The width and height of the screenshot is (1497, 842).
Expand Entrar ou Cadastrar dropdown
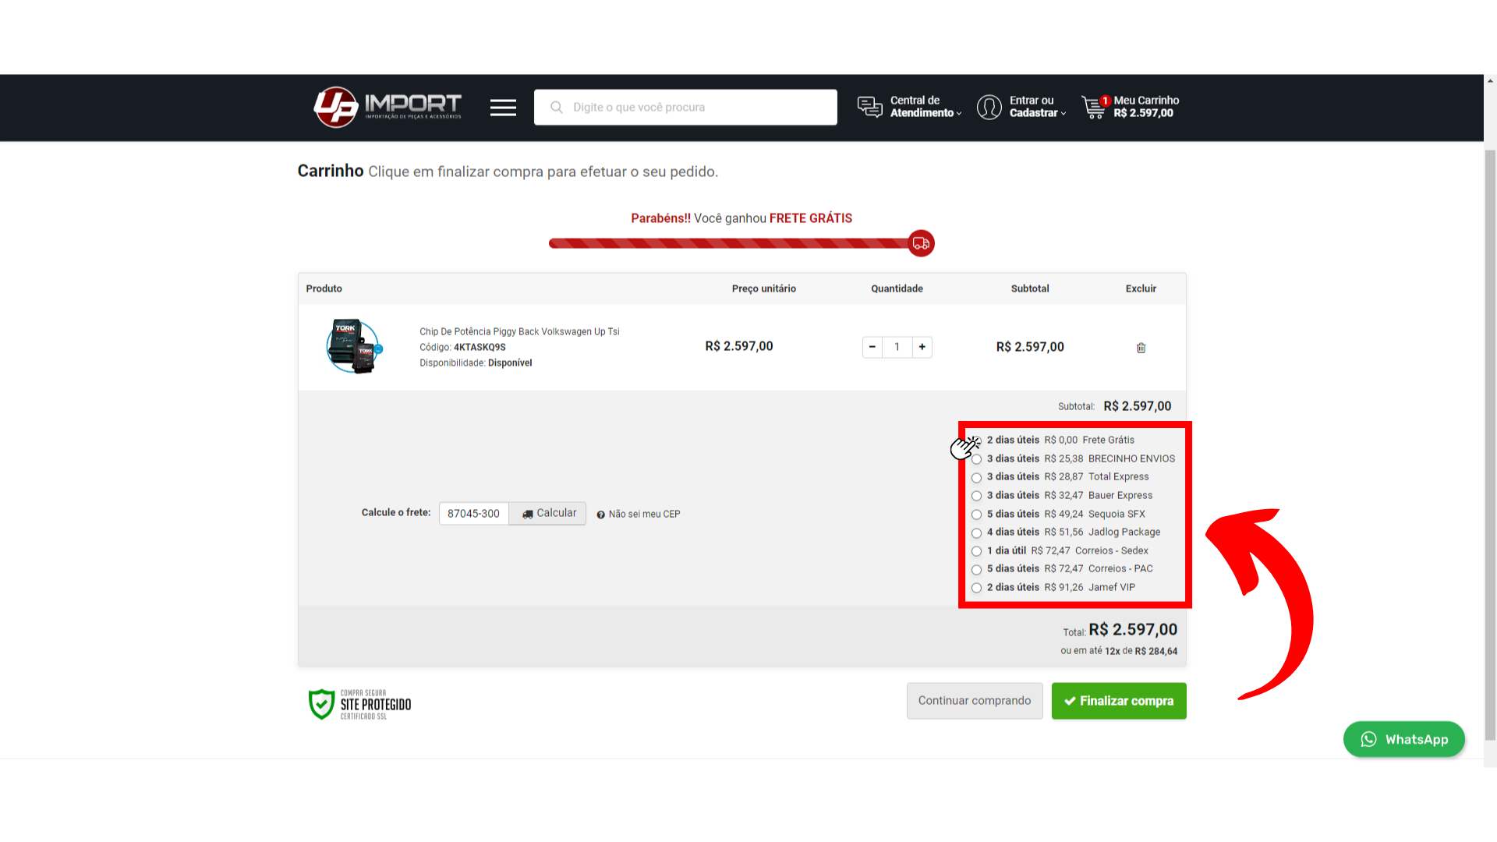(x=1037, y=107)
